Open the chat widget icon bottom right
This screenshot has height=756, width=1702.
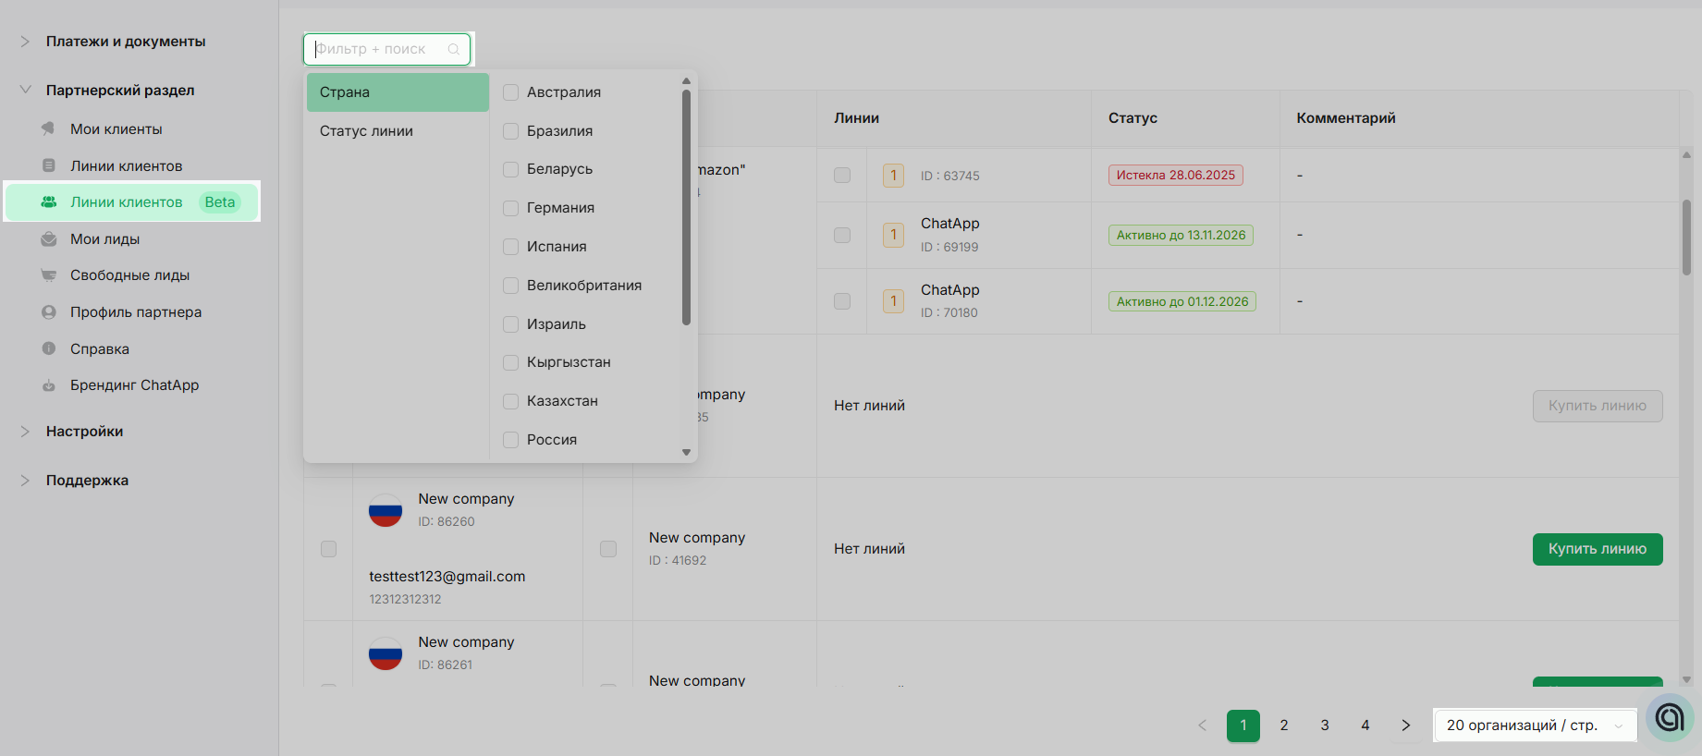(x=1670, y=717)
